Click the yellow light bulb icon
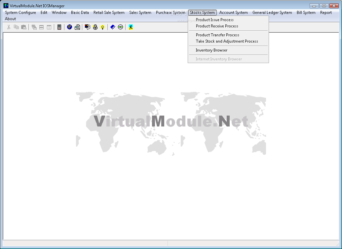 102,27
